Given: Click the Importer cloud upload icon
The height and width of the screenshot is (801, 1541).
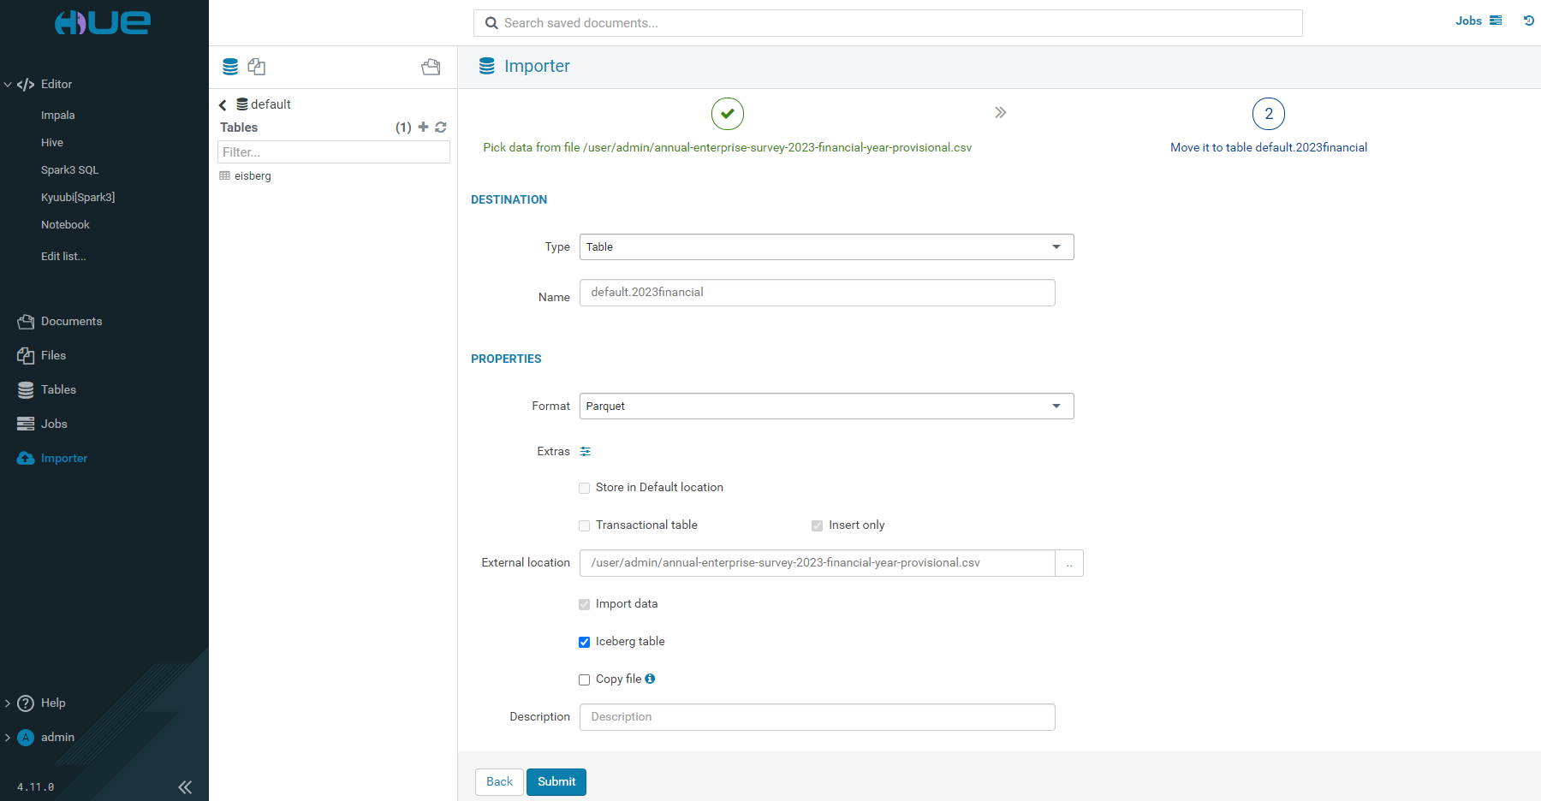Looking at the screenshot, I should [x=26, y=458].
